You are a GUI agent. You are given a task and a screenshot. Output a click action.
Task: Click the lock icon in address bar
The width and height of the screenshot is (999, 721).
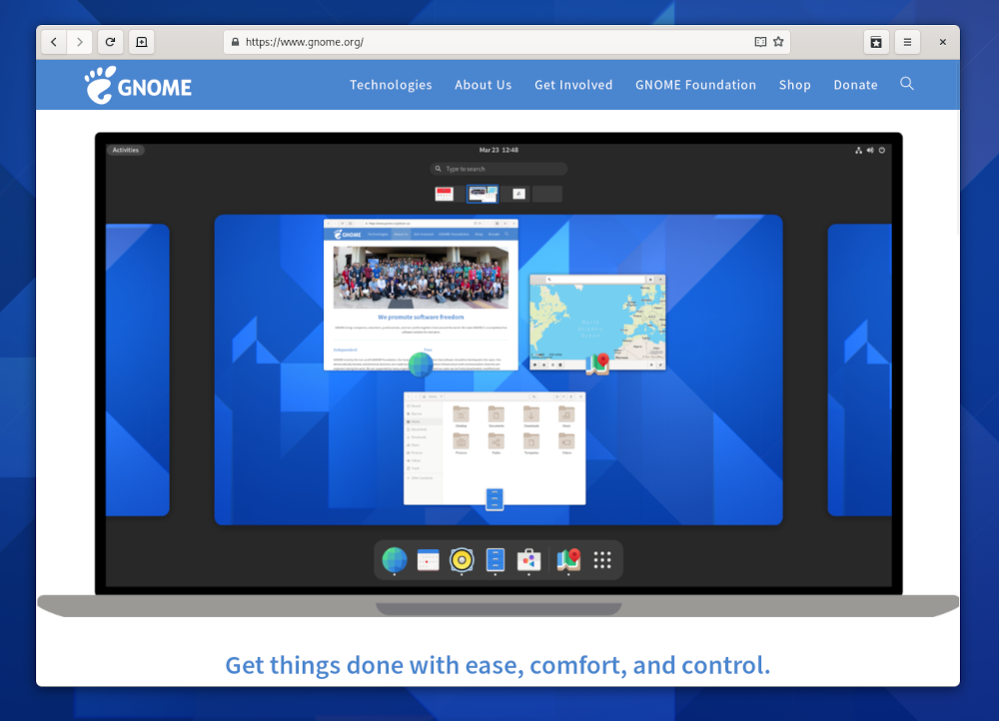pos(236,42)
